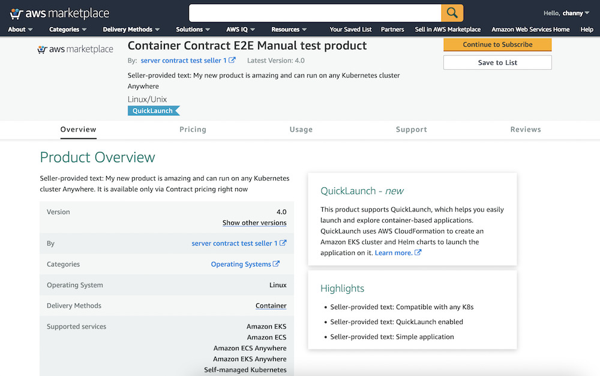
Task: Click the AWS Marketplace product logo thumbnail
Action: [x=75, y=49]
